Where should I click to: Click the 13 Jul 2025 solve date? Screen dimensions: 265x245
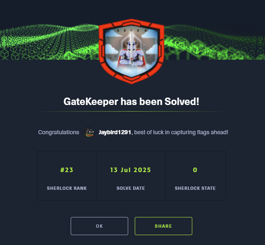131,170
